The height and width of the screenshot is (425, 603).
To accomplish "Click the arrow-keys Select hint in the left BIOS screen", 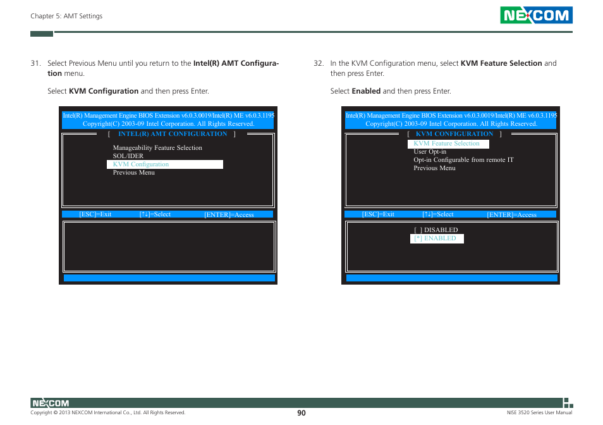I will click(155, 214).
